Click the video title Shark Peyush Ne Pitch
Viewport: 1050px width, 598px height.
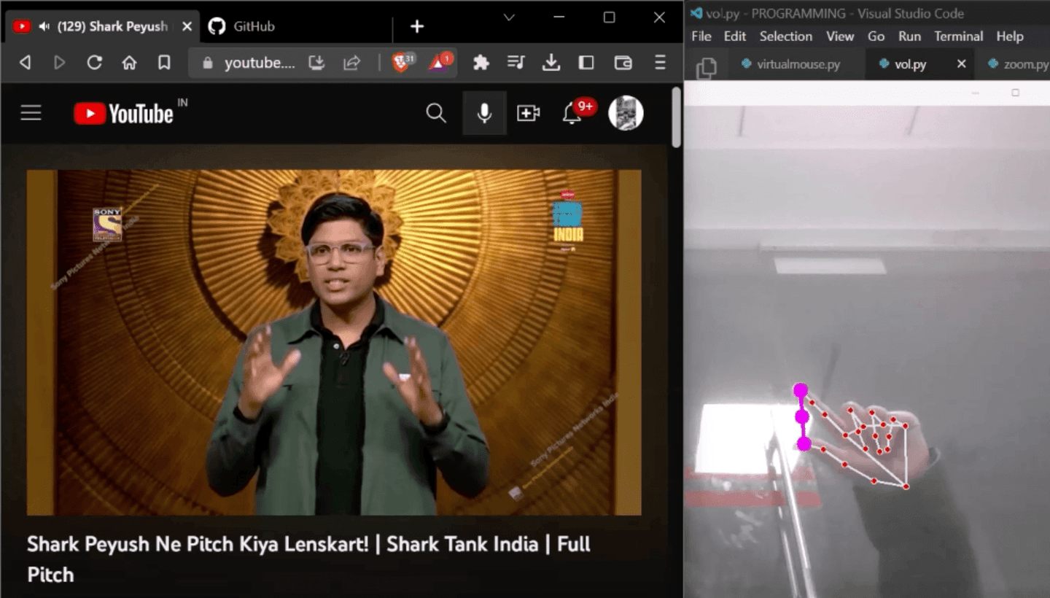308,559
